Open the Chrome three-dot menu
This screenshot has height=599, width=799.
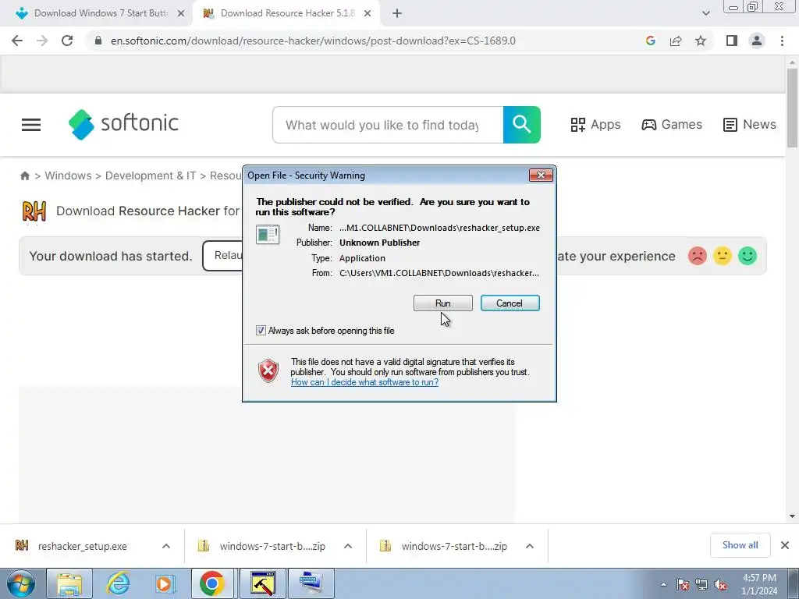782,41
